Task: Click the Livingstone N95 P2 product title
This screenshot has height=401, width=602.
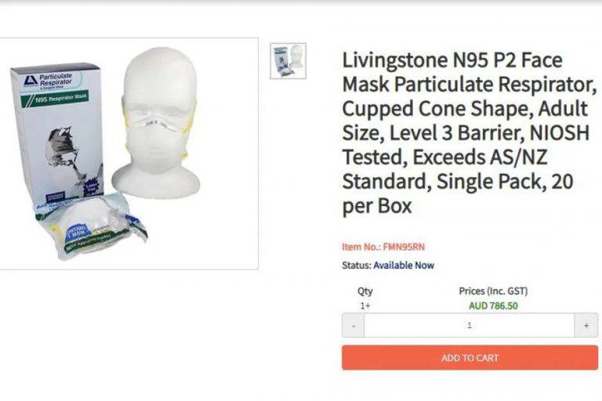Action: pyautogui.click(x=470, y=133)
